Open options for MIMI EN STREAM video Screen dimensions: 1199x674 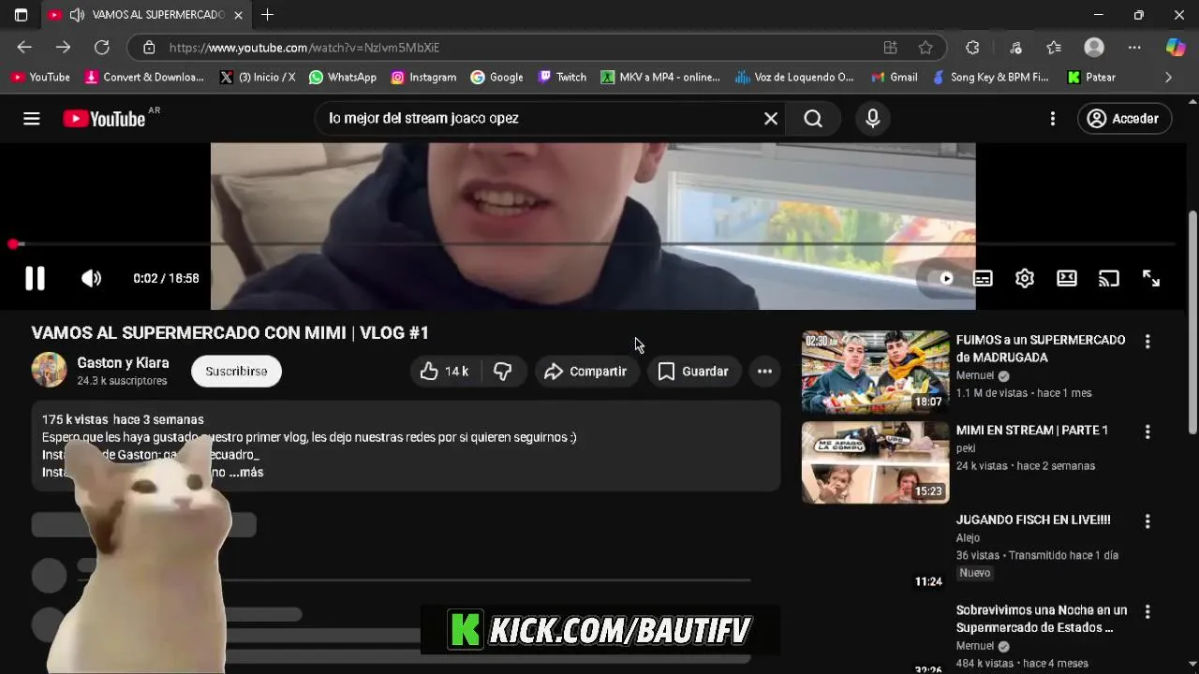point(1147,432)
